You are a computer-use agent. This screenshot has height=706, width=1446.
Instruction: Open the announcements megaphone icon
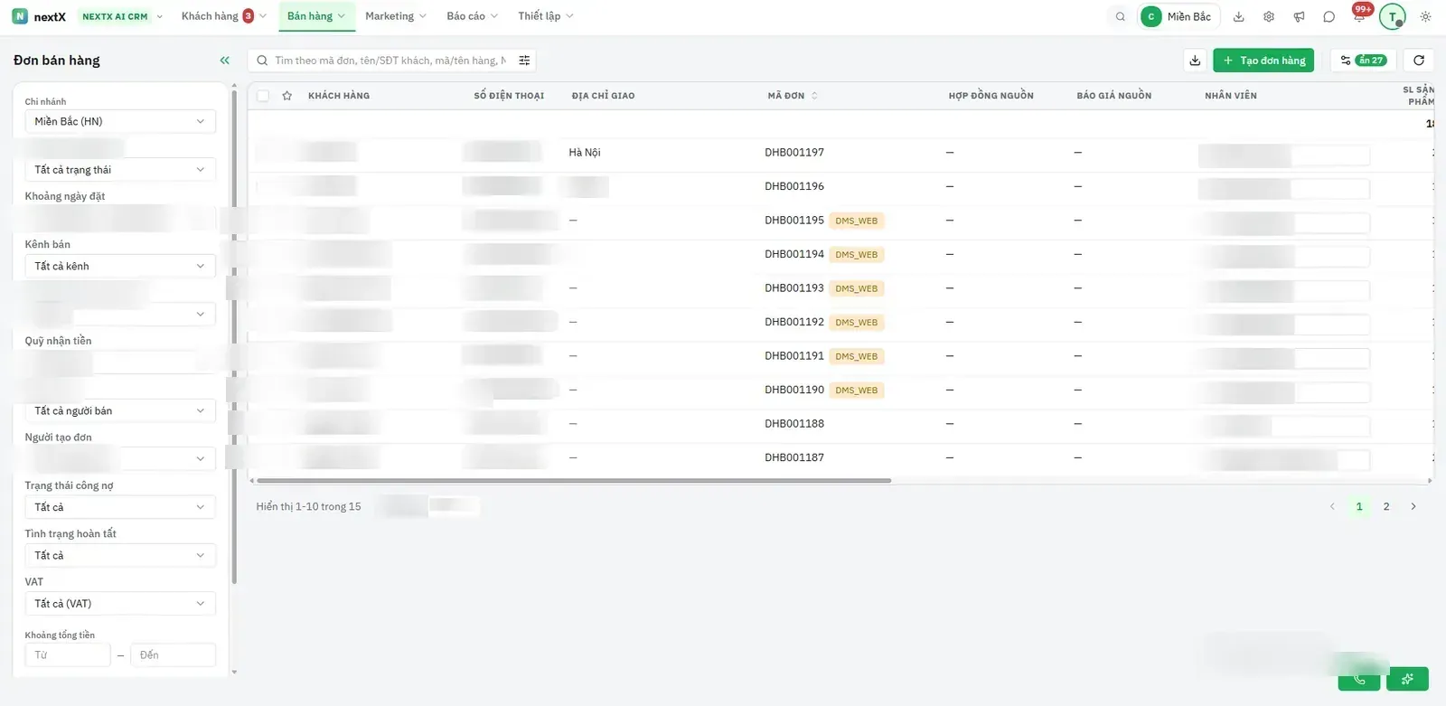click(x=1299, y=16)
